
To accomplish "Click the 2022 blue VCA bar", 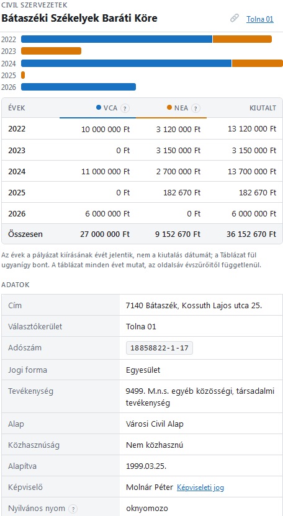I will (117, 39).
